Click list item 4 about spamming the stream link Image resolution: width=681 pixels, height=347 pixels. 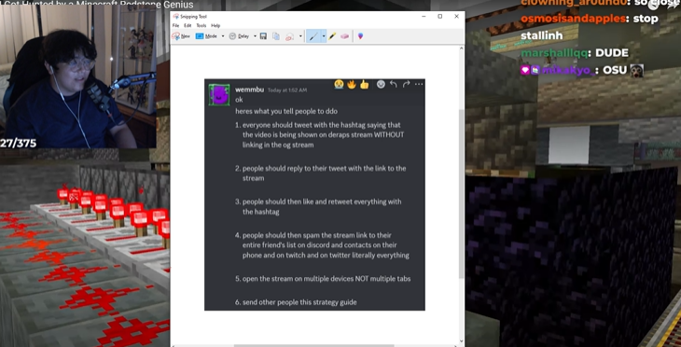click(x=322, y=245)
